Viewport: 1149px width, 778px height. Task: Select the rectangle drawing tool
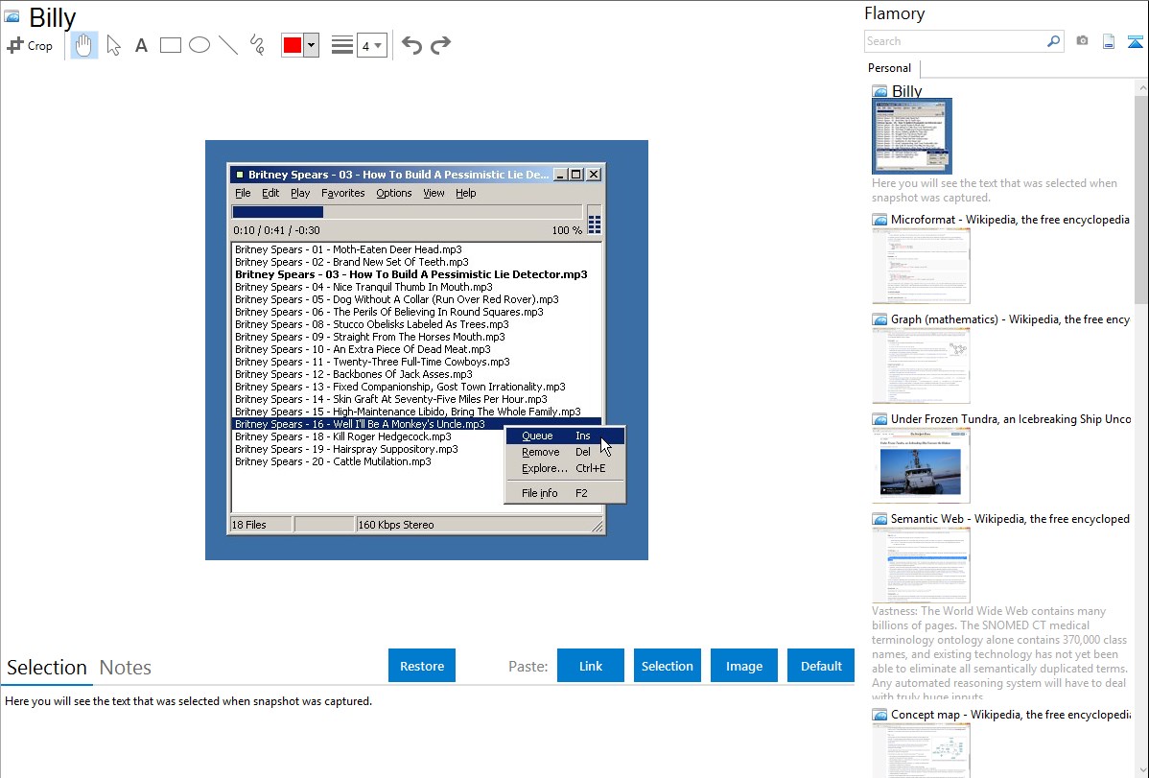pyautogui.click(x=170, y=45)
